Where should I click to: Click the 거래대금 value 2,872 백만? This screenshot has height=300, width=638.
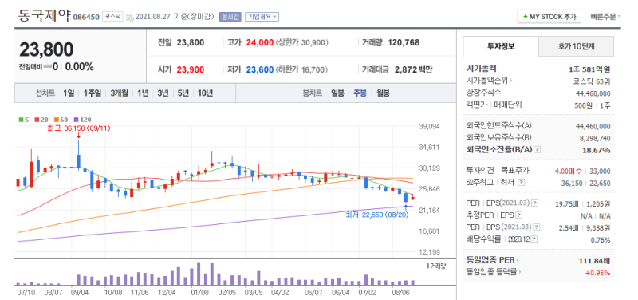coord(414,70)
